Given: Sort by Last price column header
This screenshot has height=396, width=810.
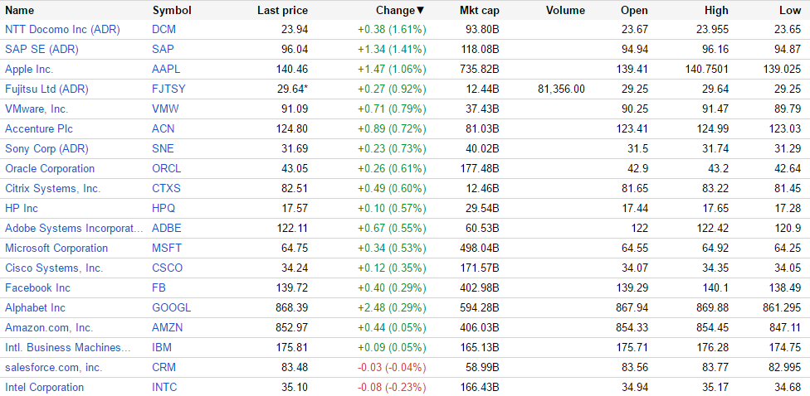Looking at the screenshot, I should [282, 11].
